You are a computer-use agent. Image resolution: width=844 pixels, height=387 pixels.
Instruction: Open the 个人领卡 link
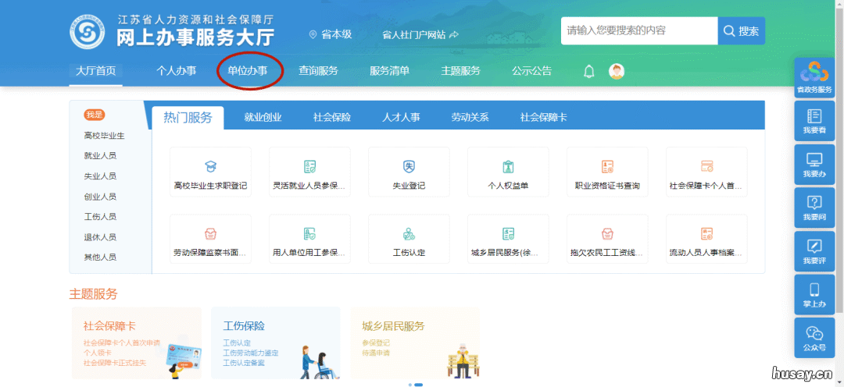97,353
